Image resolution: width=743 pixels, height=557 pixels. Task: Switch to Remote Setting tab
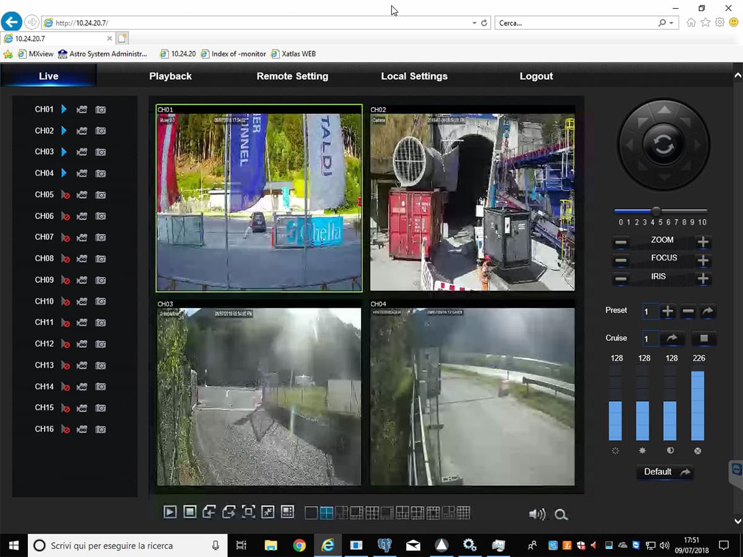(x=292, y=76)
